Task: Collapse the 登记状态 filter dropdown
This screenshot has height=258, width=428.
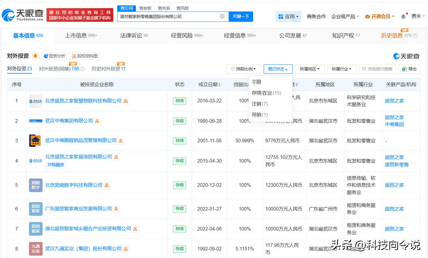Action: point(278,69)
